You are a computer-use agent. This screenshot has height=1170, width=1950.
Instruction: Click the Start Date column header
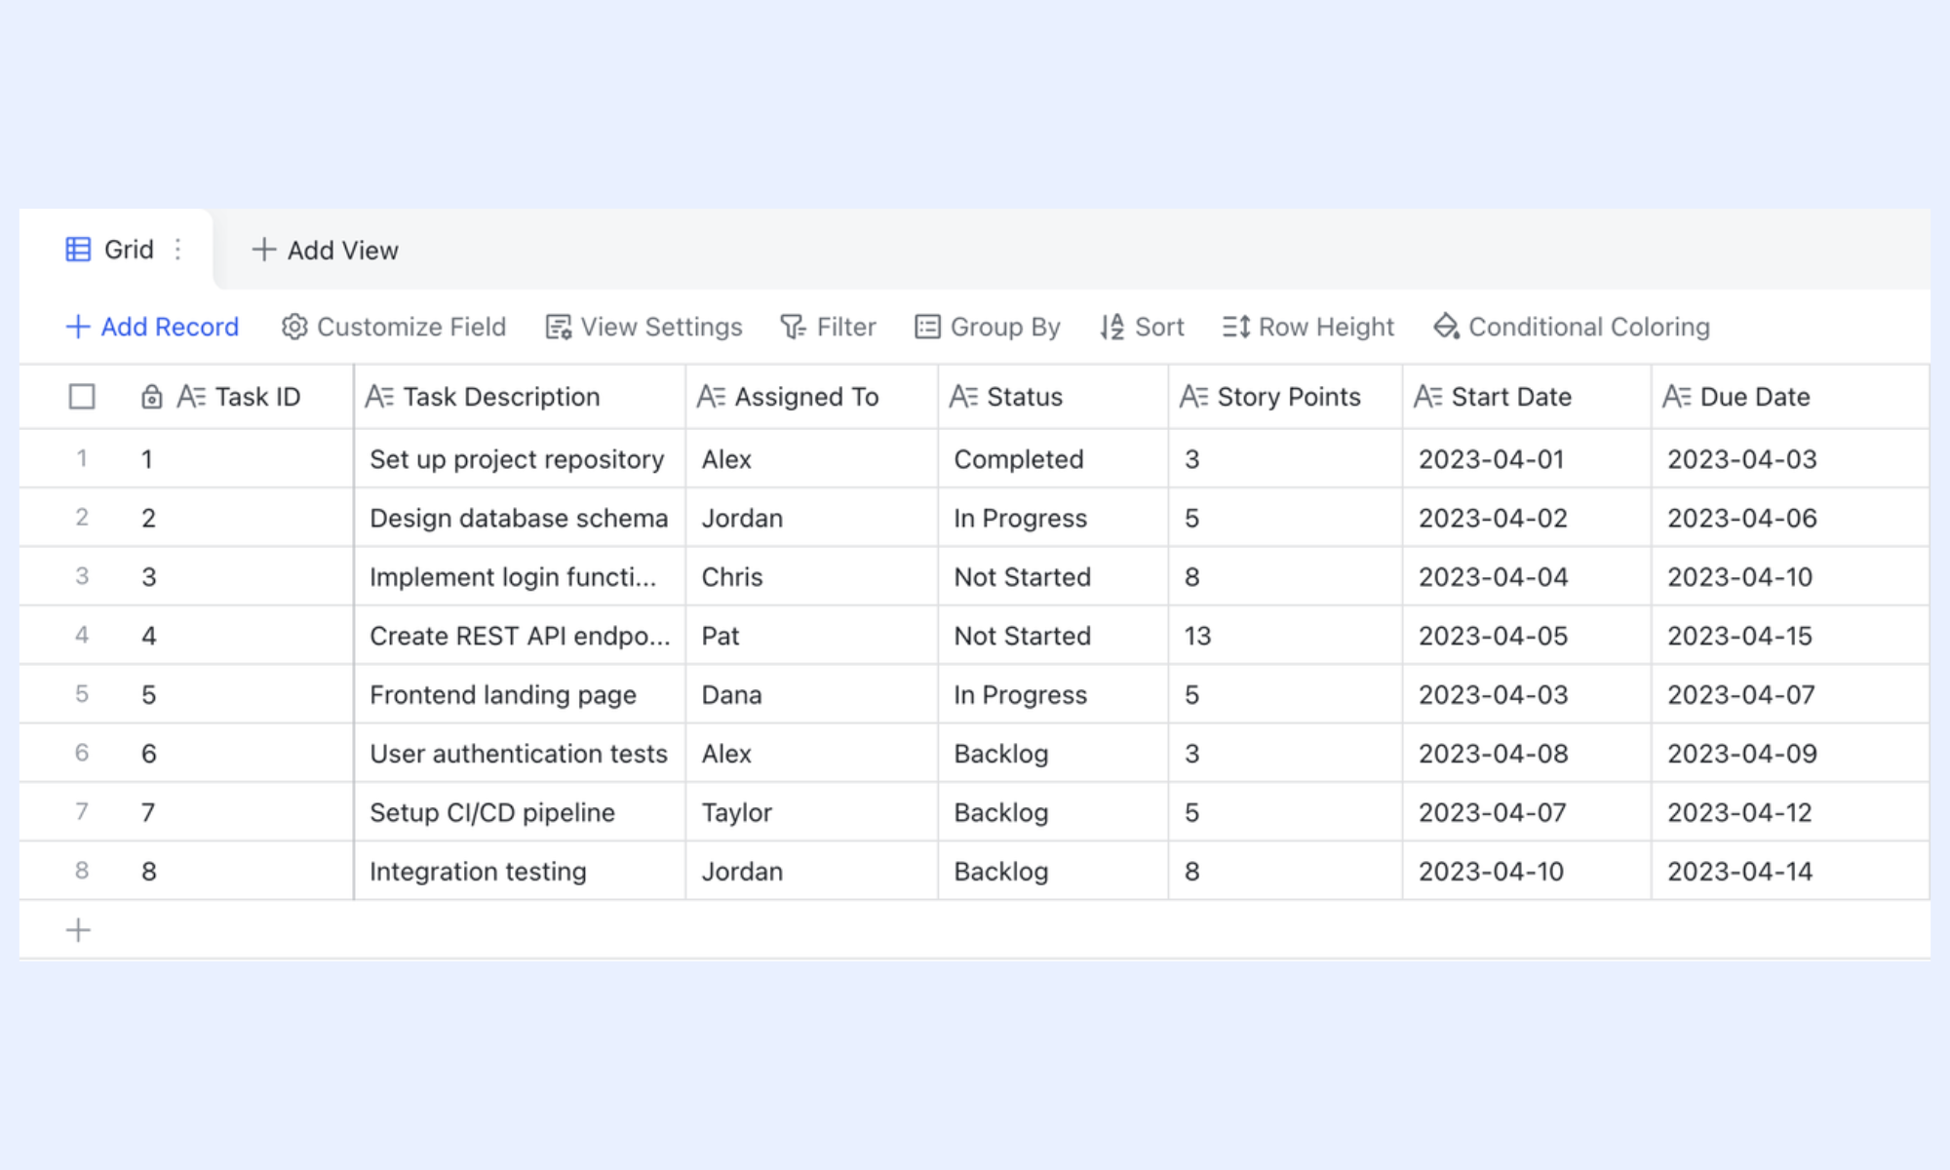click(x=1527, y=397)
